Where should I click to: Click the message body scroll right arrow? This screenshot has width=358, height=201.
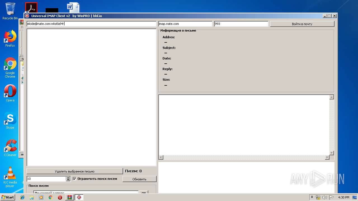[x=327, y=157]
